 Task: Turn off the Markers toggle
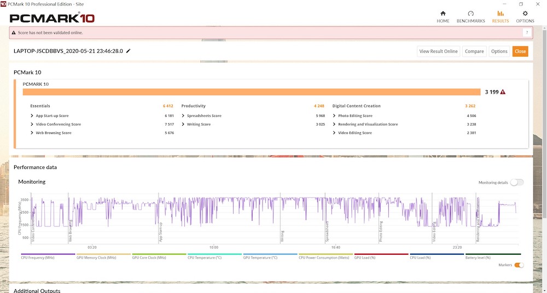[x=519, y=265]
